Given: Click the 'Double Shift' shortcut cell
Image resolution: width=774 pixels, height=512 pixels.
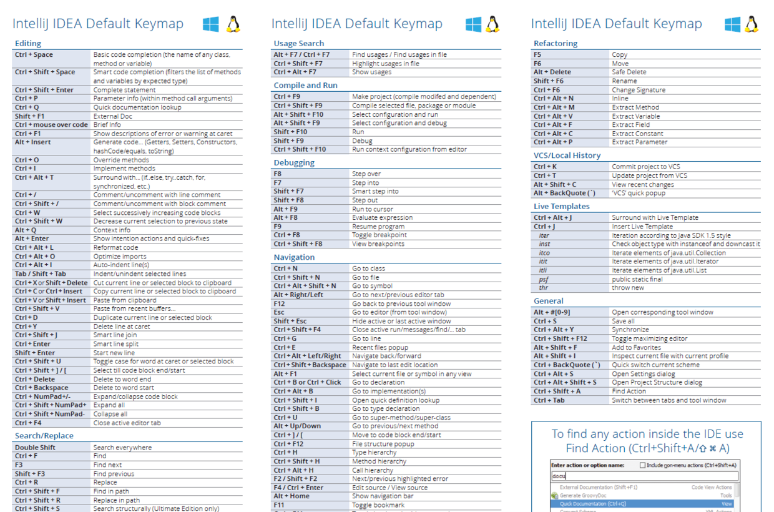Looking at the screenshot, I should point(52,448).
